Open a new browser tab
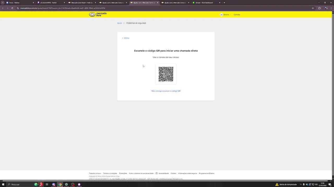 (x=224, y=3)
